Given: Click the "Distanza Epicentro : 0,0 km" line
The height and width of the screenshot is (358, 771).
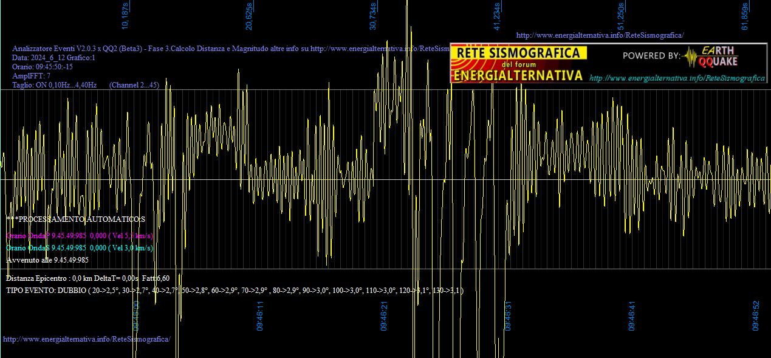Looking at the screenshot, I should (87, 278).
